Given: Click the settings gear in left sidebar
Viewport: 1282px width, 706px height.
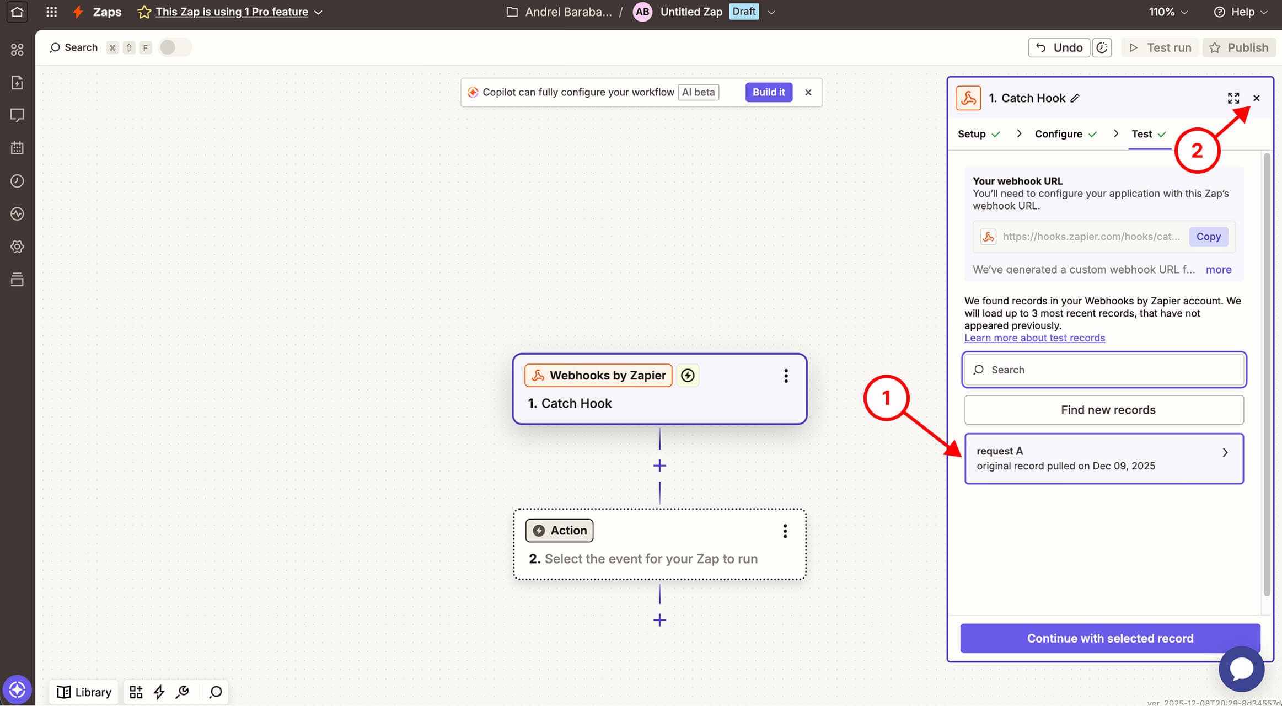Looking at the screenshot, I should (x=17, y=247).
